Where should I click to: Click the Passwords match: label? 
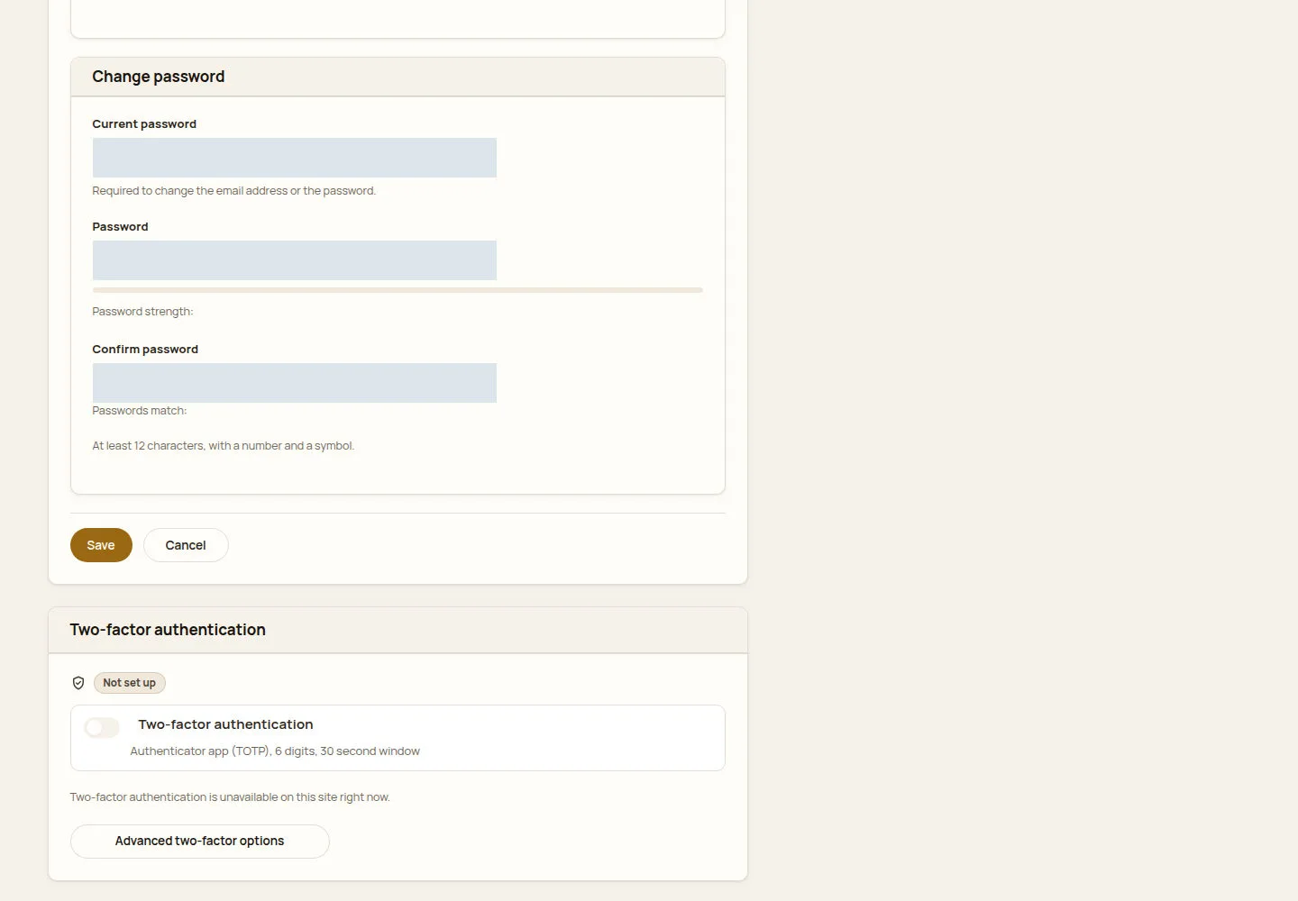pos(140,411)
